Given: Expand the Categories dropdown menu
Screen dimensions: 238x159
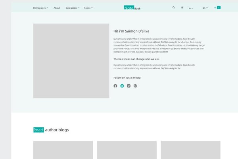Looking at the screenshot, I should click(72, 8).
